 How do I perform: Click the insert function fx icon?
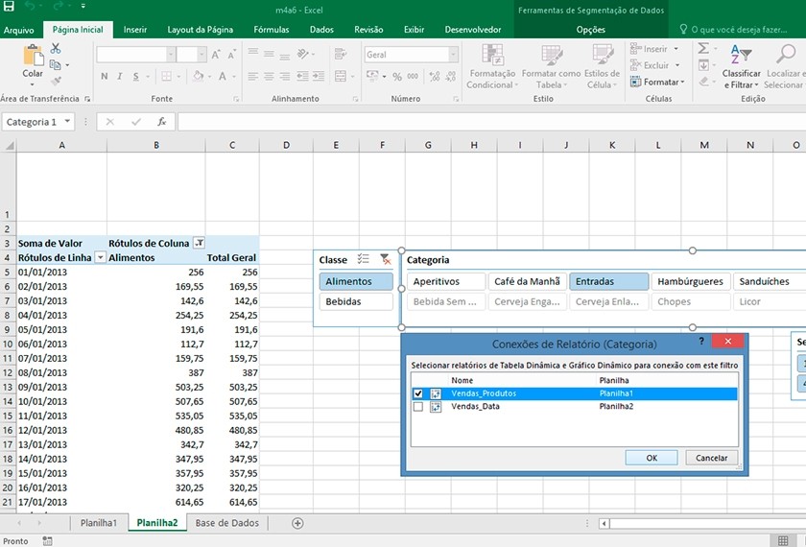coord(162,122)
